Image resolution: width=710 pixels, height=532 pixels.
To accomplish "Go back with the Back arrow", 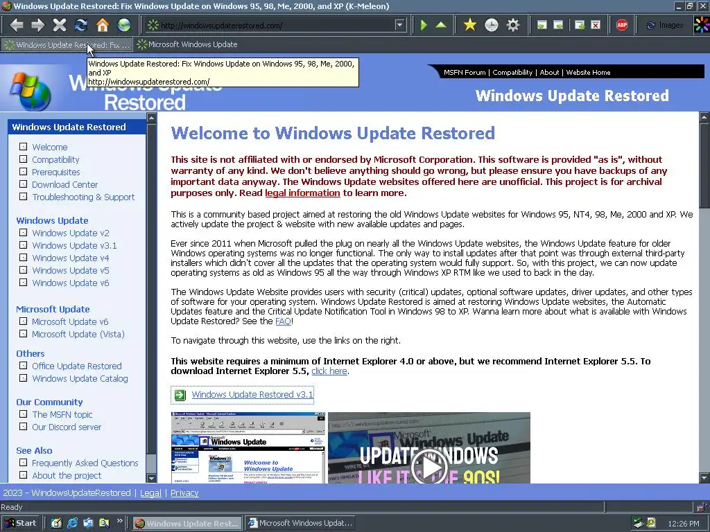I will tap(17, 25).
